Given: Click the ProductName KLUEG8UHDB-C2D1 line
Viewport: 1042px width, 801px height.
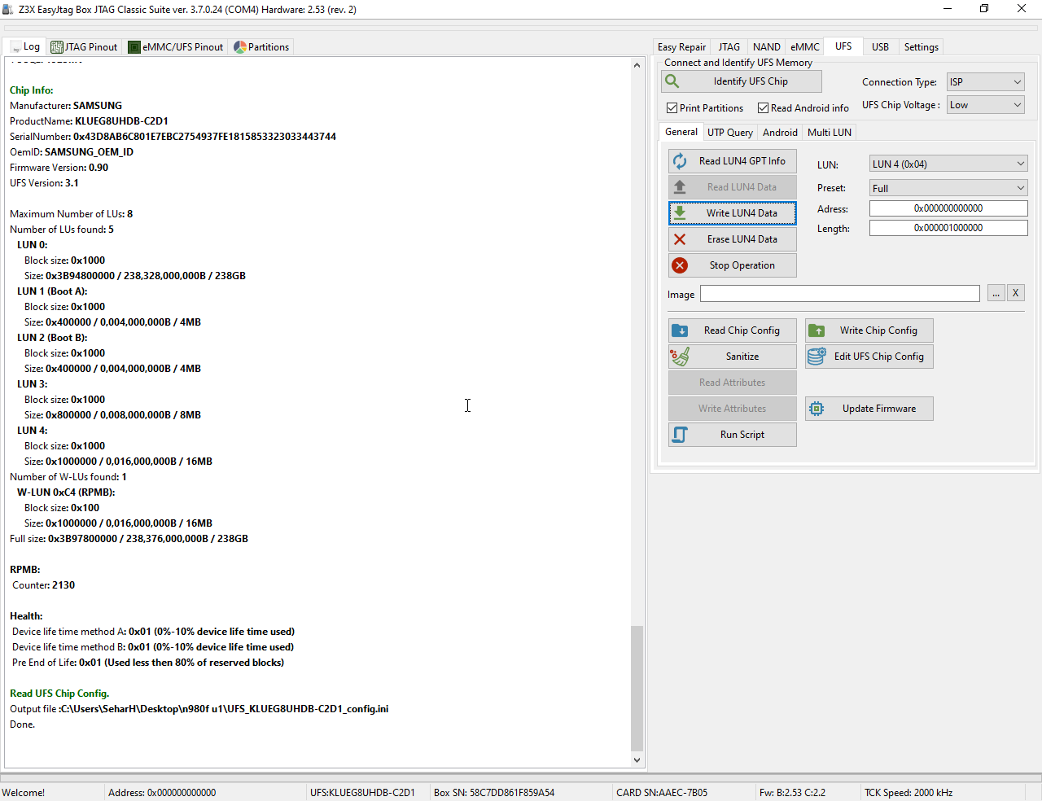Looking at the screenshot, I should point(89,121).
